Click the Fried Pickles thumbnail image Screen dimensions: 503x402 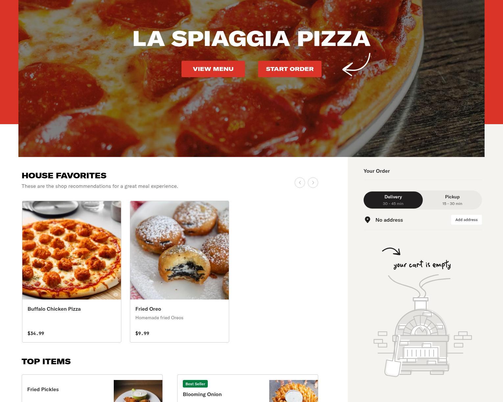[138, 391]
